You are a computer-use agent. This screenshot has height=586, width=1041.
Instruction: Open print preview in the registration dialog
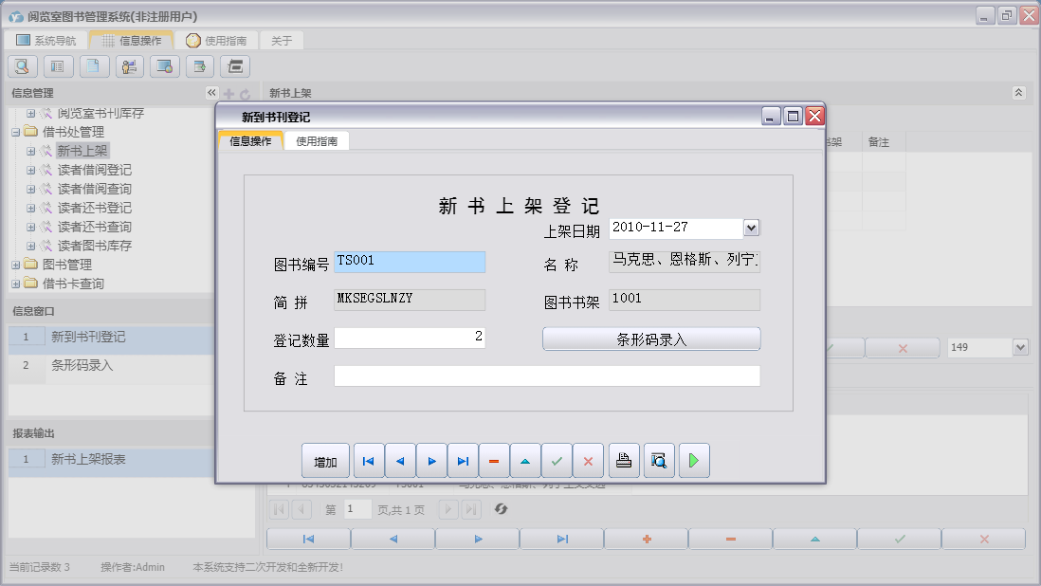click(x=659, y=460)
